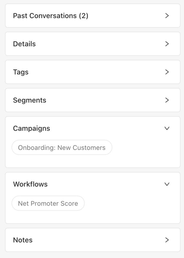Collapse the Campaigns section chevron
Image resolution: width=184 pixels, height=258 pixels.
point(167,128)
